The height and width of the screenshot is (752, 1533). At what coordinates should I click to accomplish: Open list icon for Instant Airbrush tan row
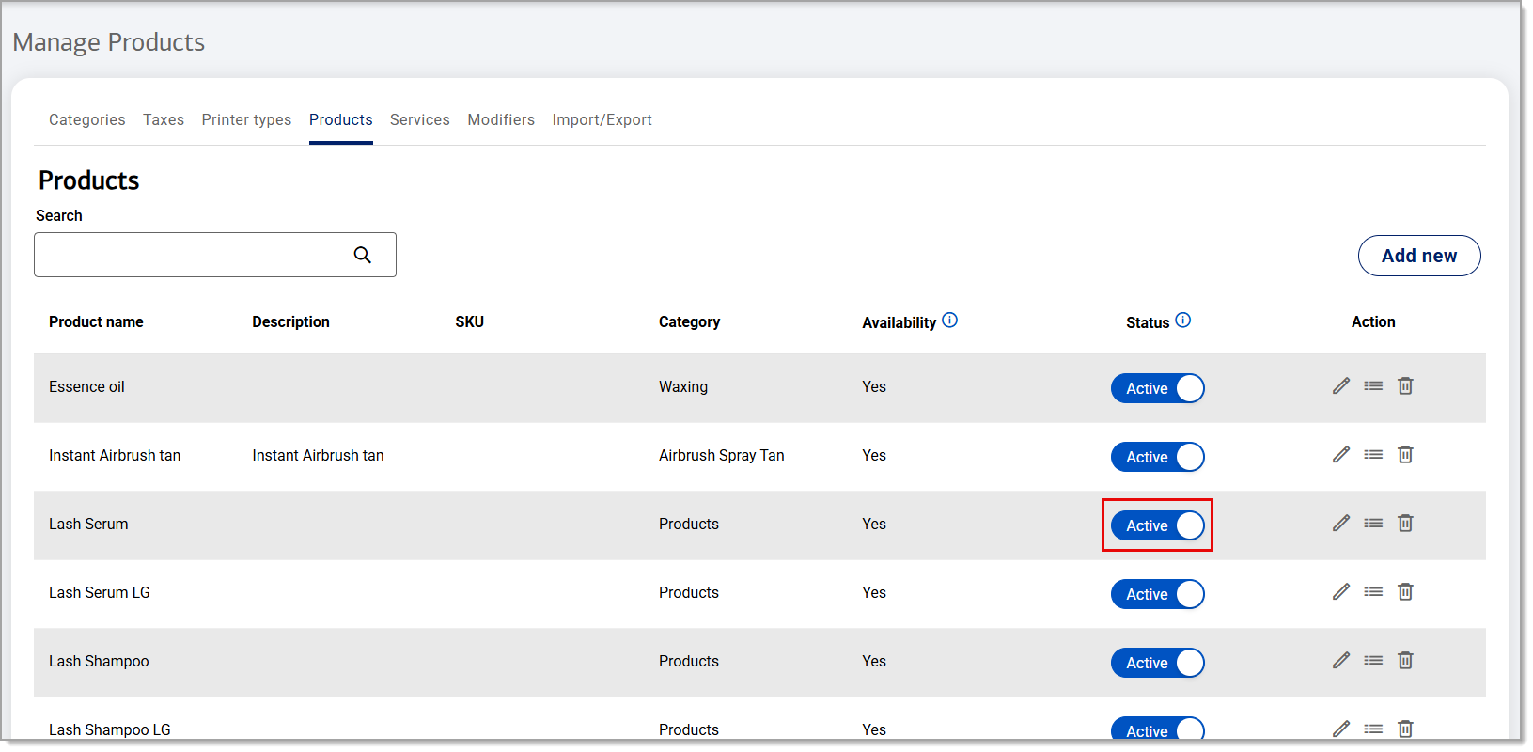click(x=1373, y=455)
